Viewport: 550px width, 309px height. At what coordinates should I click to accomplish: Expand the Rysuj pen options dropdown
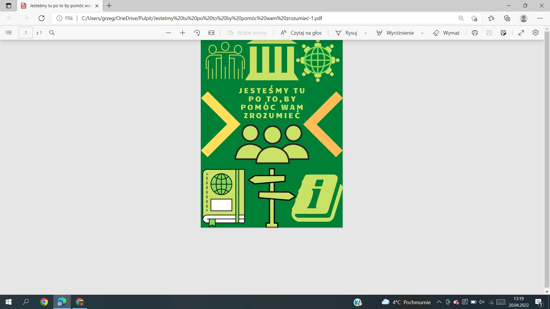[x=366, y=33]
